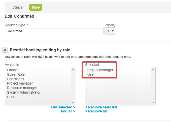
Task: Click the Selected list scroll-up arrow
Action: [153, 69]
